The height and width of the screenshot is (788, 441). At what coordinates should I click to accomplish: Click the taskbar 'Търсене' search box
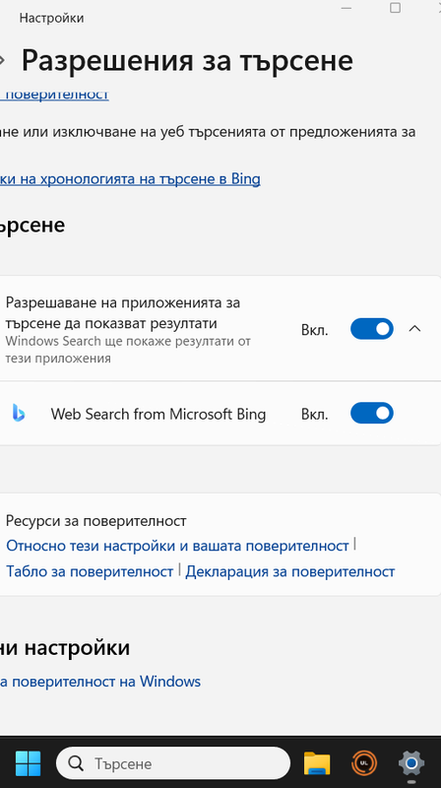point(173,763)
